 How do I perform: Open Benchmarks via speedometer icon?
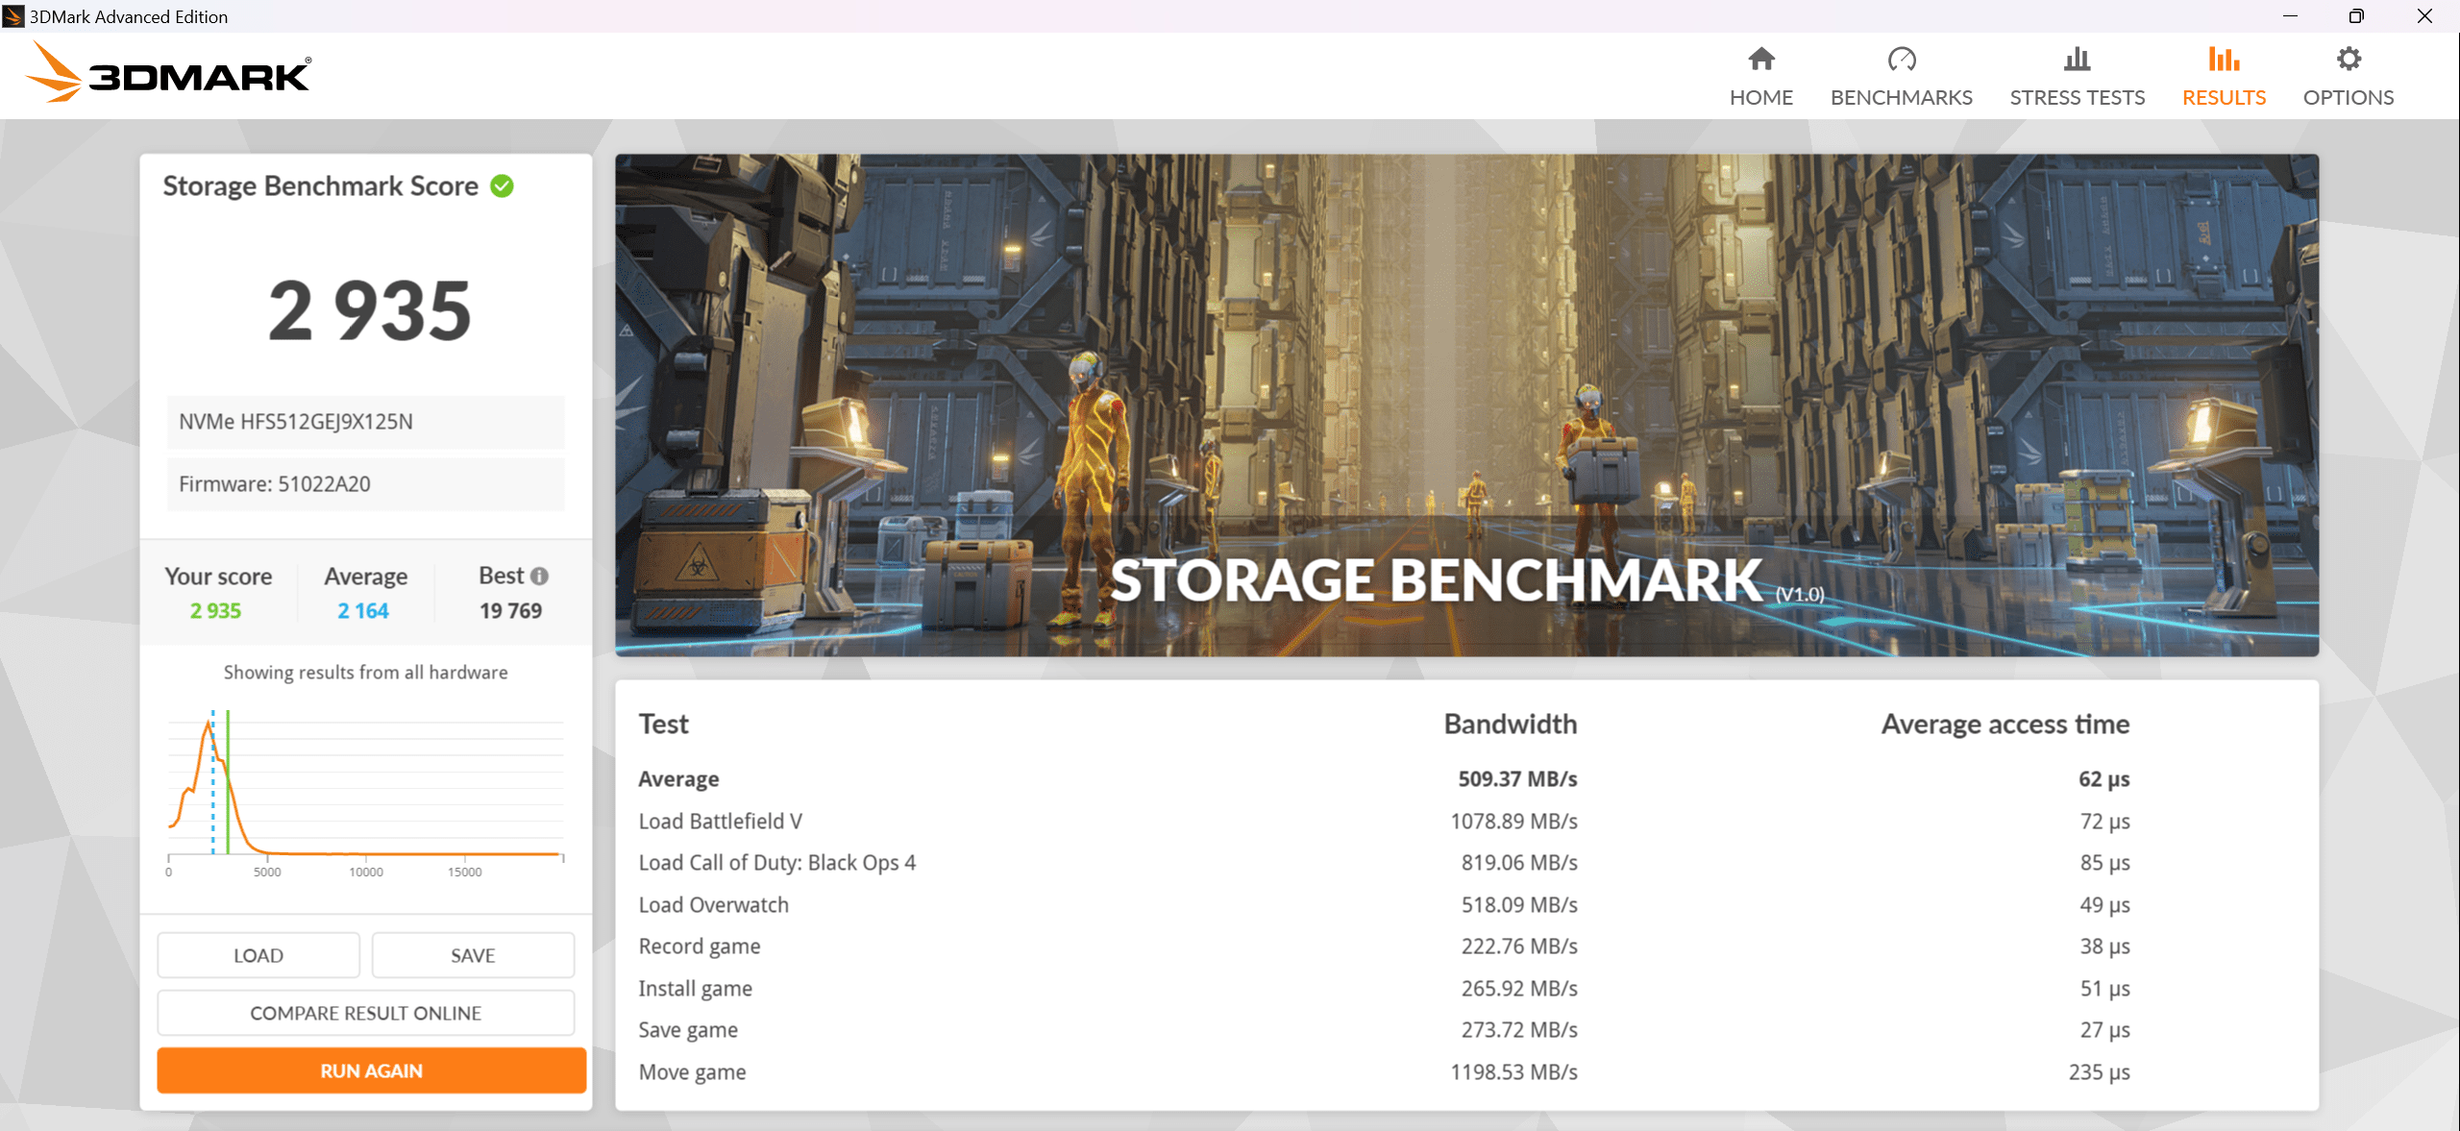pyautogui.click(x=1901, y=60)
